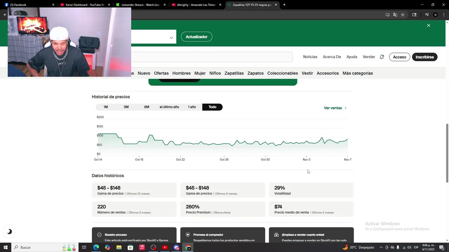Expand the Más categorías menu

tap(357, 73)
